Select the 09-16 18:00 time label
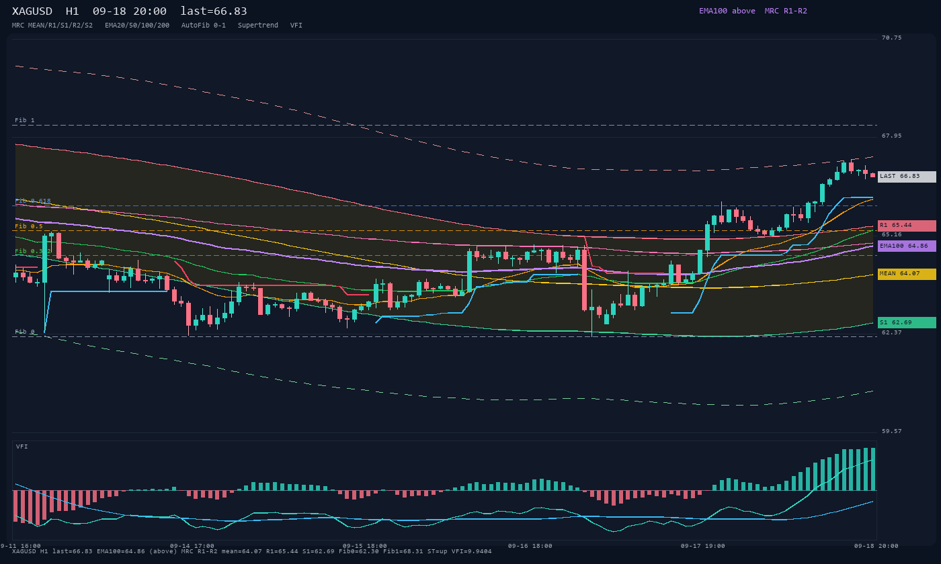The width and height of the screenshot is (941, 564). tap(530, 546)
